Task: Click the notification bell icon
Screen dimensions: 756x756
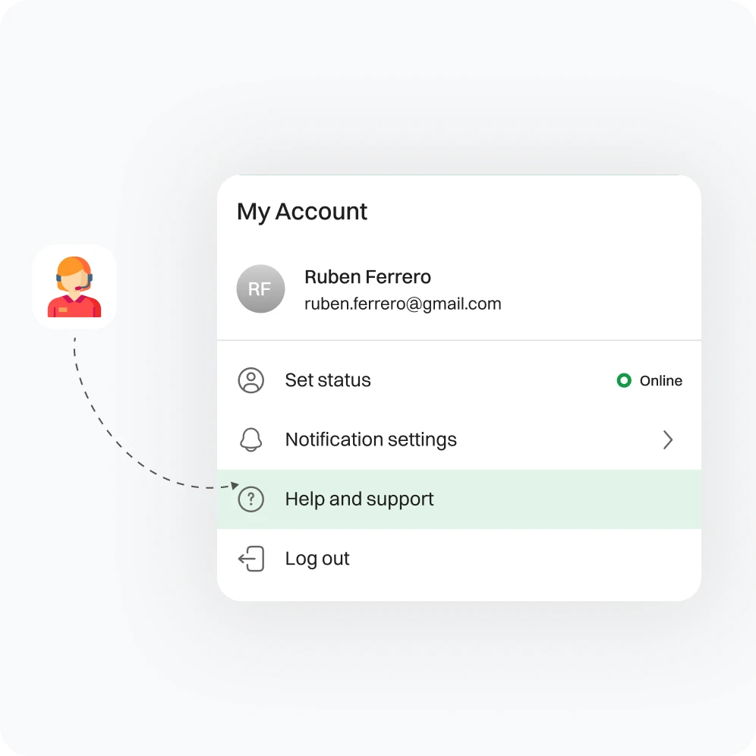Action: 251,439
